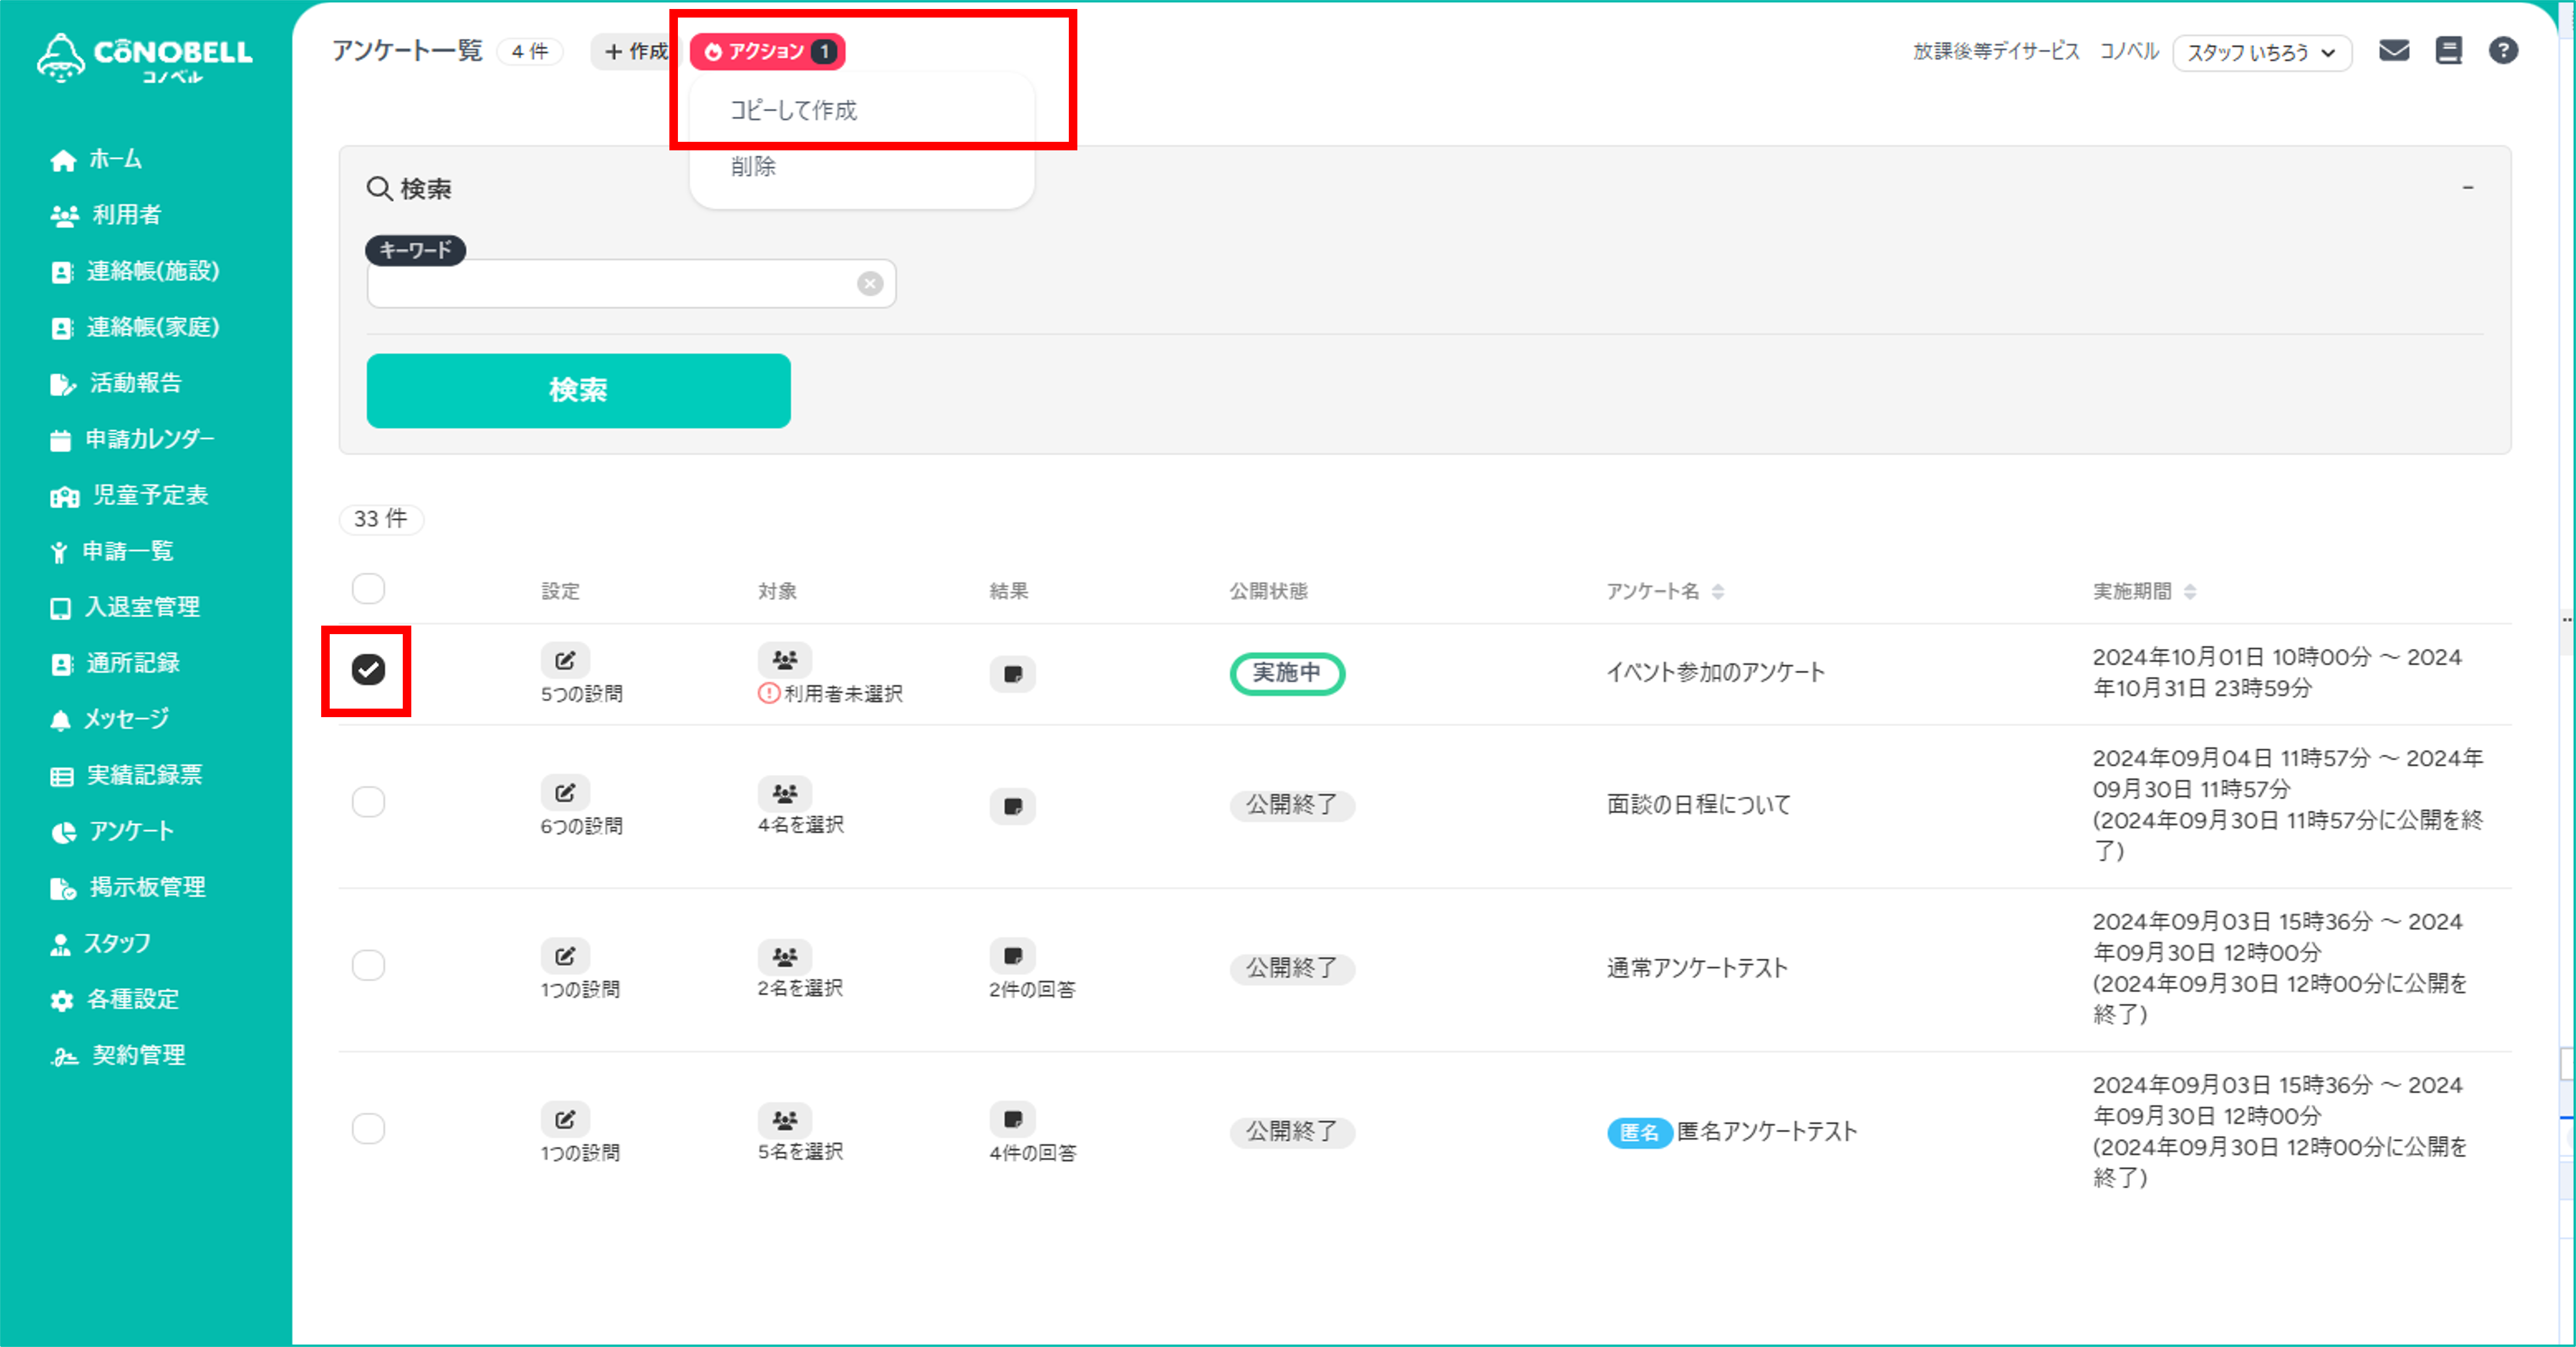Sort by 実施期間 column arrows
The image size is (2576, 1347).
2190,592
